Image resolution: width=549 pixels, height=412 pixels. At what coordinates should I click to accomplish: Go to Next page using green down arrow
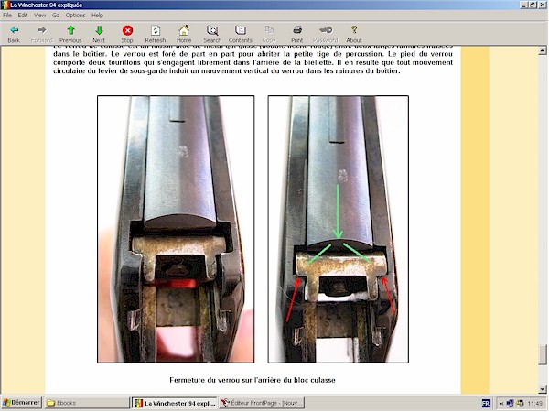click(99, 34)
